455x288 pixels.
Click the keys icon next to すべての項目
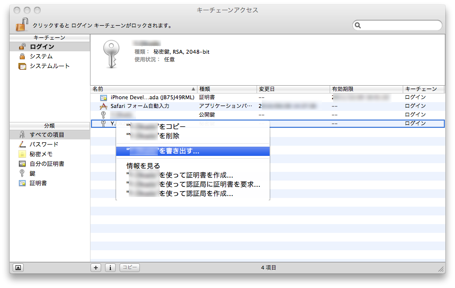point(22,135)
